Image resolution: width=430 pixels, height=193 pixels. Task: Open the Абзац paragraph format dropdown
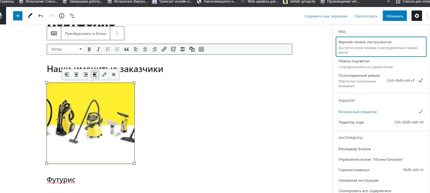click(x=66, y=49)
